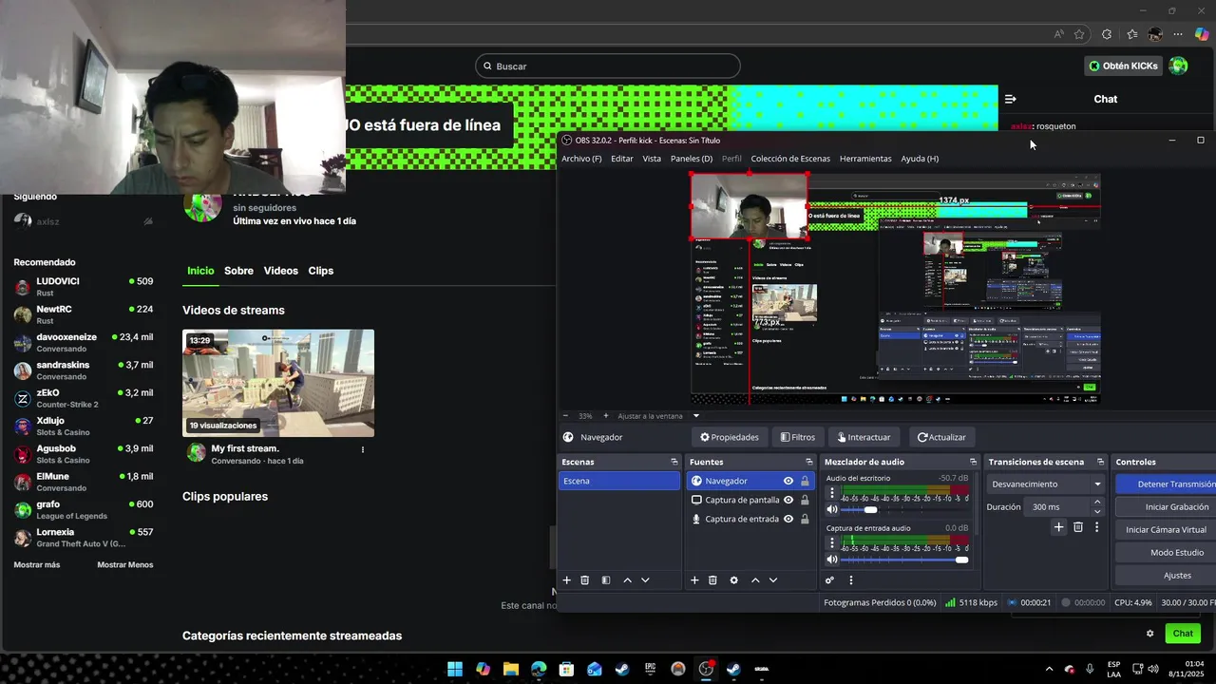Open Windows Start menu

[x=455, y=669]
